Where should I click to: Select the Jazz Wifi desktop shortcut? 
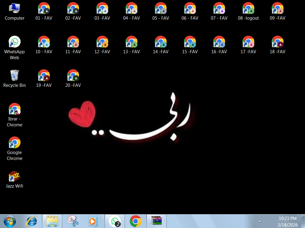coord(14,180)
